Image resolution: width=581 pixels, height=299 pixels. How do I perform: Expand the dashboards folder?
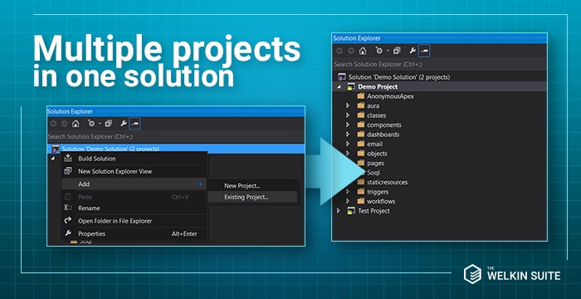pyautogui.click(x=348, y=135)
